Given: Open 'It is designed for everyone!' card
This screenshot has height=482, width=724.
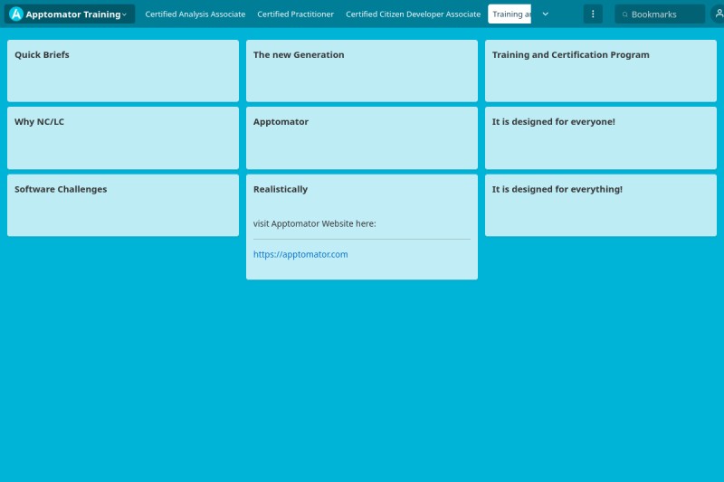Looking at the screenshot, I should pyautogui.click(x=601, y=138).
